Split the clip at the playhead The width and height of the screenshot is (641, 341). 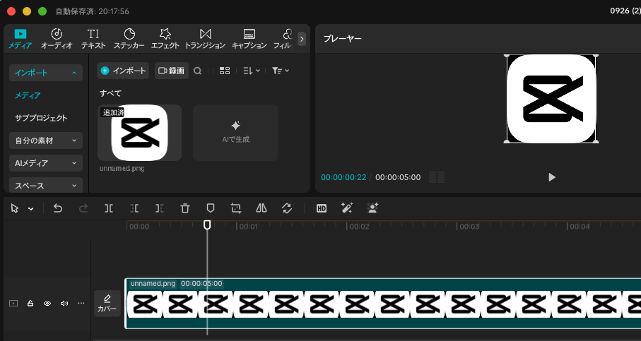[x=108, y=209]
